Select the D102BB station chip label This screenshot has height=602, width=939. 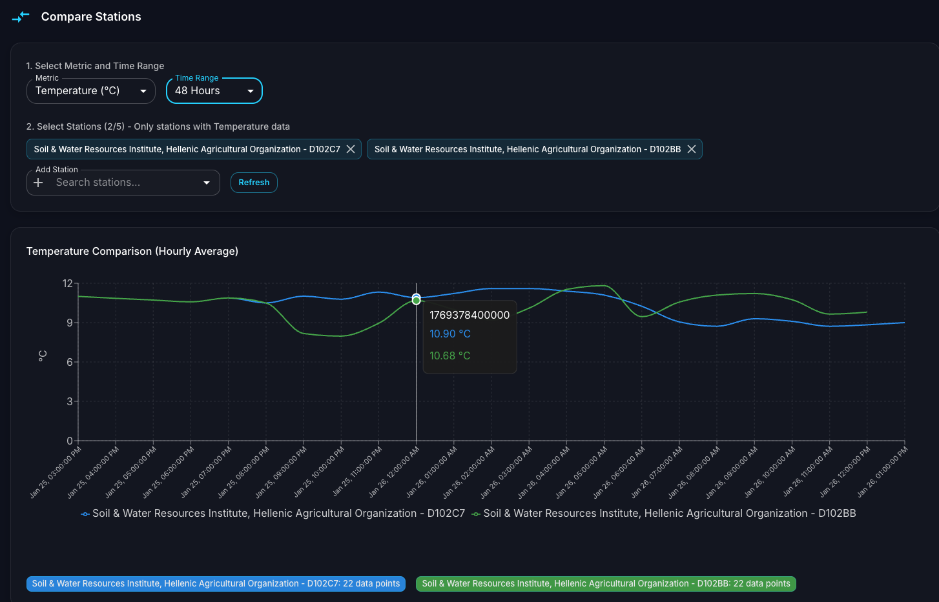[527, 149]
